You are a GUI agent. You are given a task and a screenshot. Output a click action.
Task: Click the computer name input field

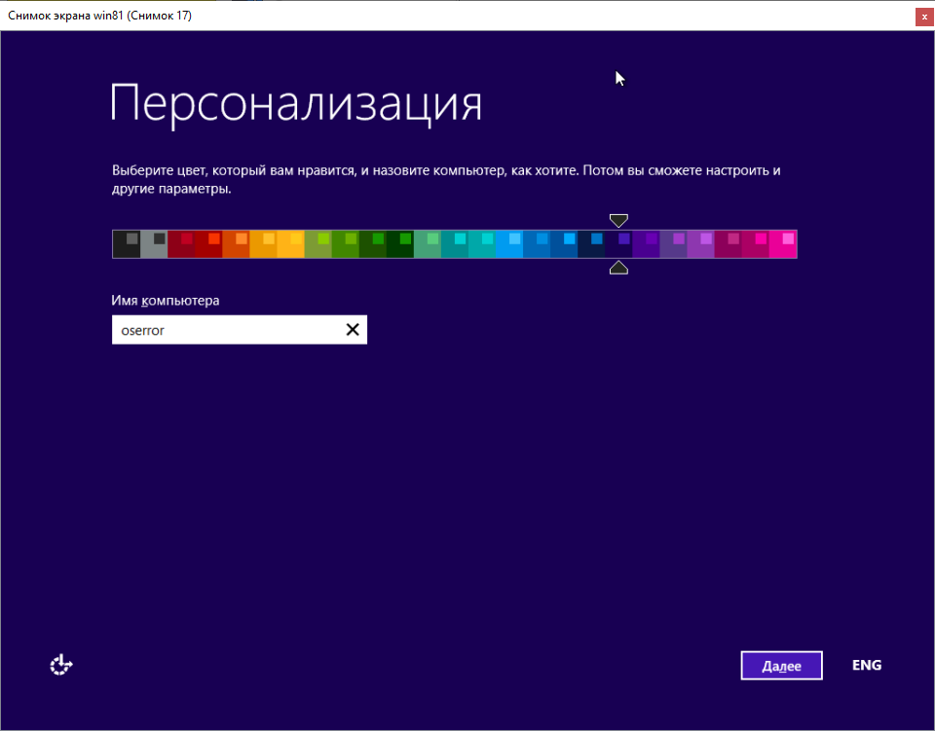tap(240, 329)
